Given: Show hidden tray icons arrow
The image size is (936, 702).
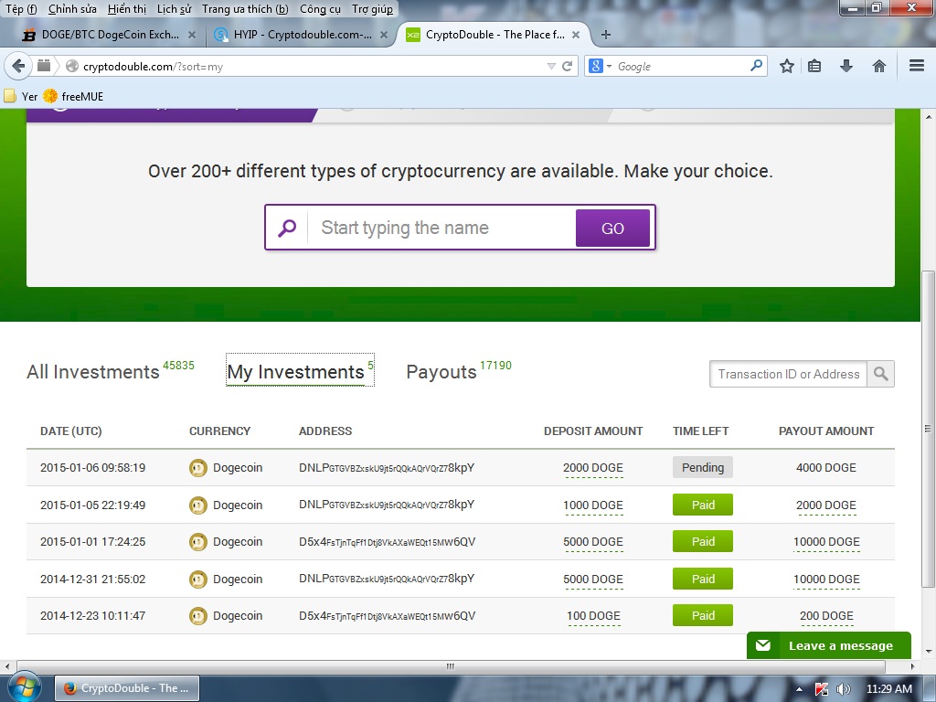Looking at the screenshot, I should [799, 689].
